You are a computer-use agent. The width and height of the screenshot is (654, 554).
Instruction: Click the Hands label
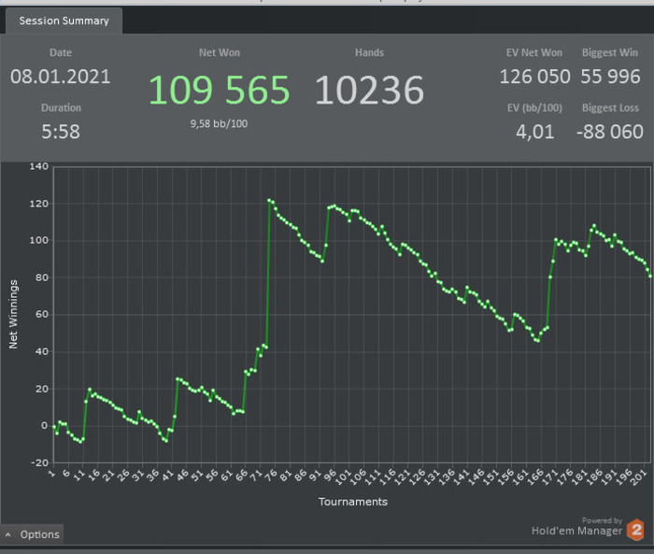pos(369,52)
